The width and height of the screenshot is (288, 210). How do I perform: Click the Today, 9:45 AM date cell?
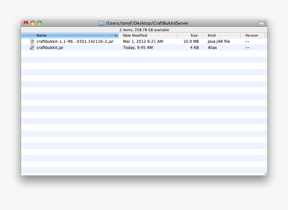pos(138,48)
